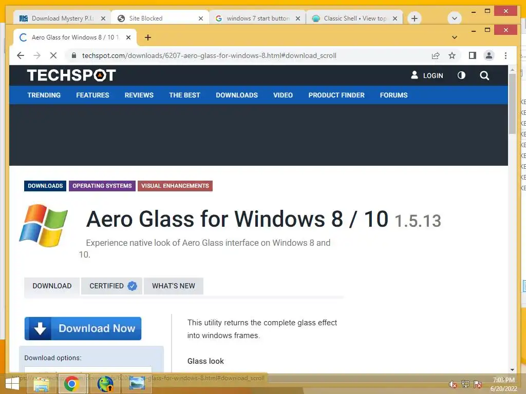Viewport: 526px width, 394px height.
Task: Select the WHAT'S NEW page tab
Action: 174,286
